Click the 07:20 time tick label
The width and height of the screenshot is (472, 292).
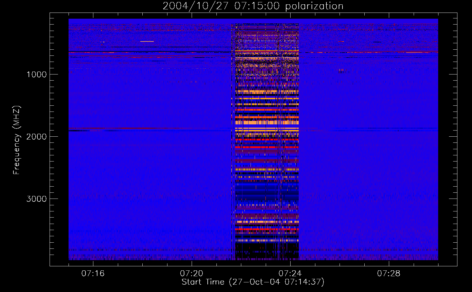(x=191, y=274)
